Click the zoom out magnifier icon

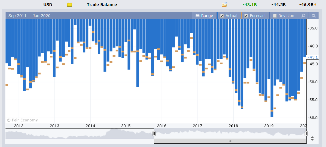[314, 16]
